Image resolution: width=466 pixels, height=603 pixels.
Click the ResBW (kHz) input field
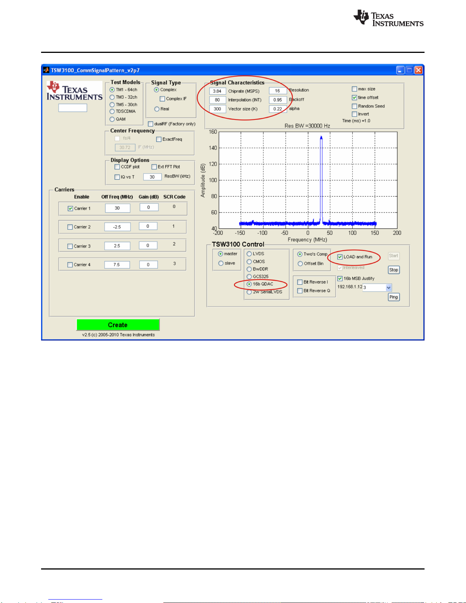click(152, 177)
